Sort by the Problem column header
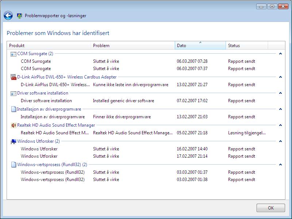Viewport: 292px width, 219px height. point(133,45)
